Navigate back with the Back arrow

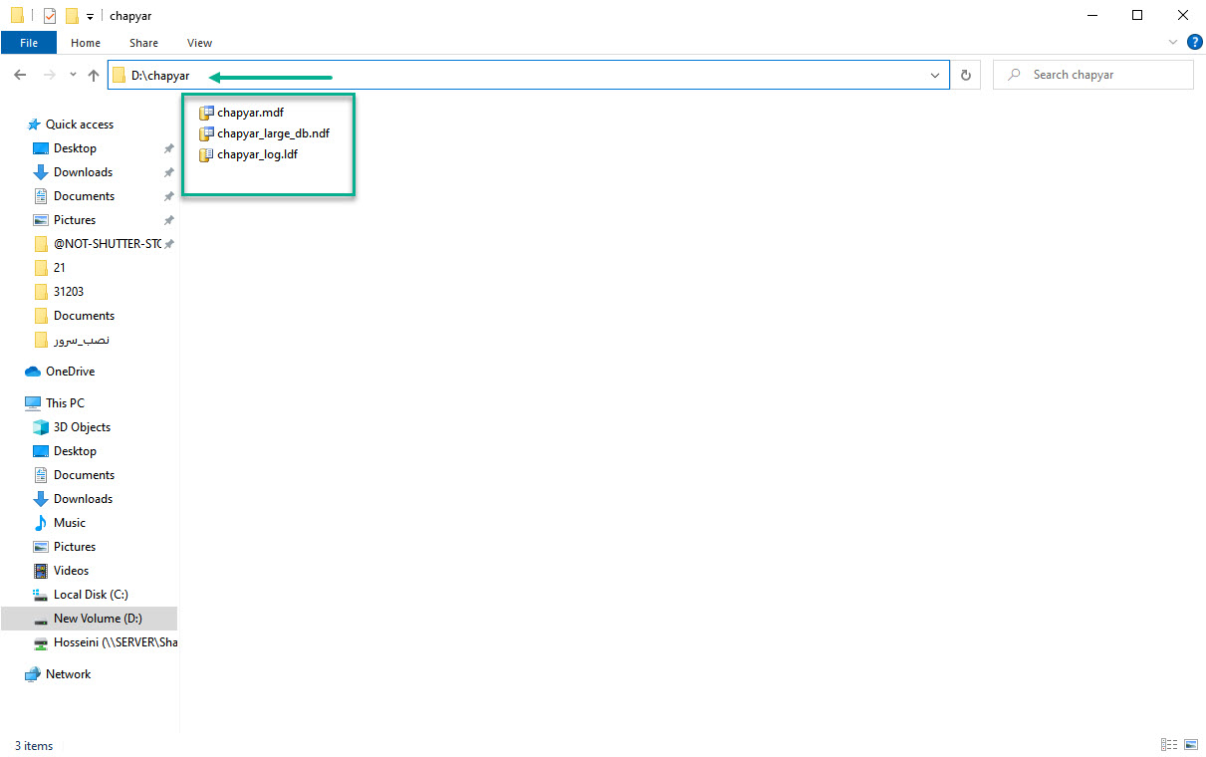[x=20, y=75]
